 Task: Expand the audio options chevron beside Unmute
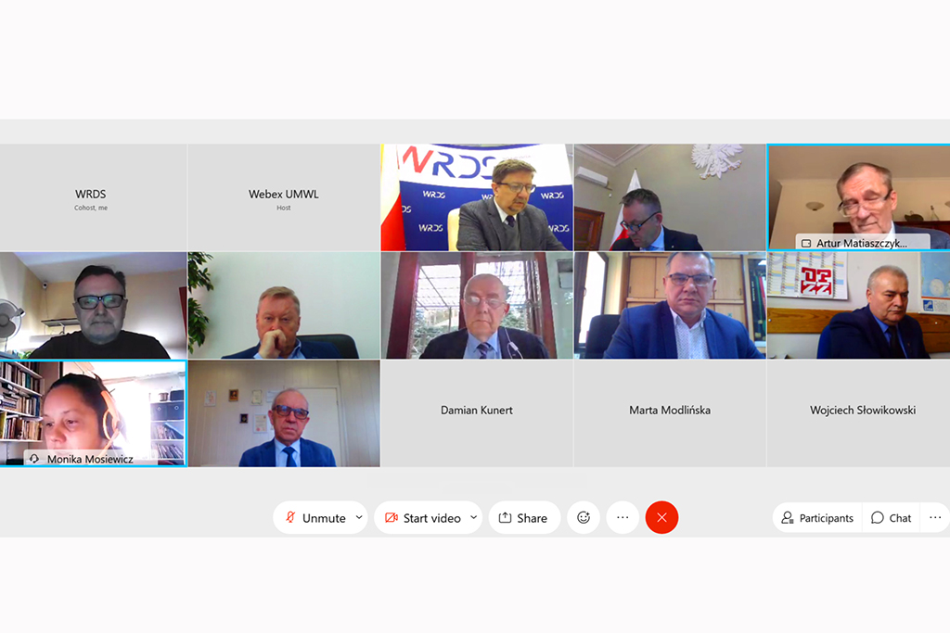pyautogui.click(x=359, y=517)
